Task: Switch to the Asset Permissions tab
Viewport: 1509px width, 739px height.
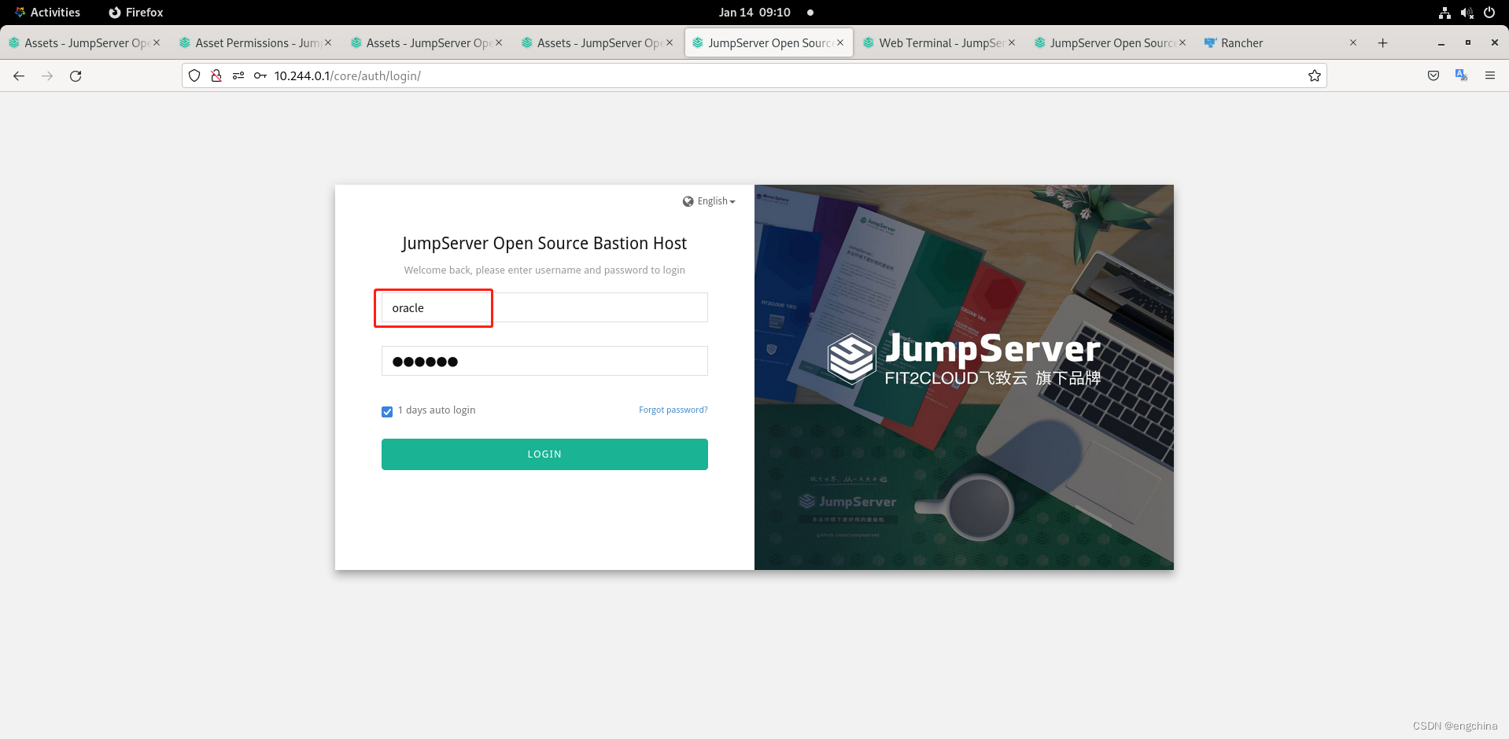Action: (x=256, y=43)
